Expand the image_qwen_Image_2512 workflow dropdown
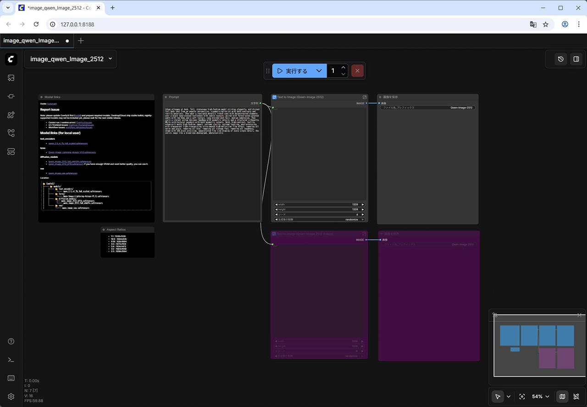Viewport: 587px width, 407px height. (x=110, y=59)
